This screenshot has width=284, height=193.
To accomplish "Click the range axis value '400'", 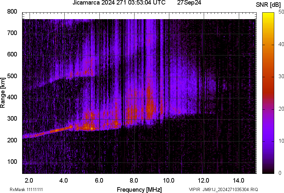I will tap(12, 97).
